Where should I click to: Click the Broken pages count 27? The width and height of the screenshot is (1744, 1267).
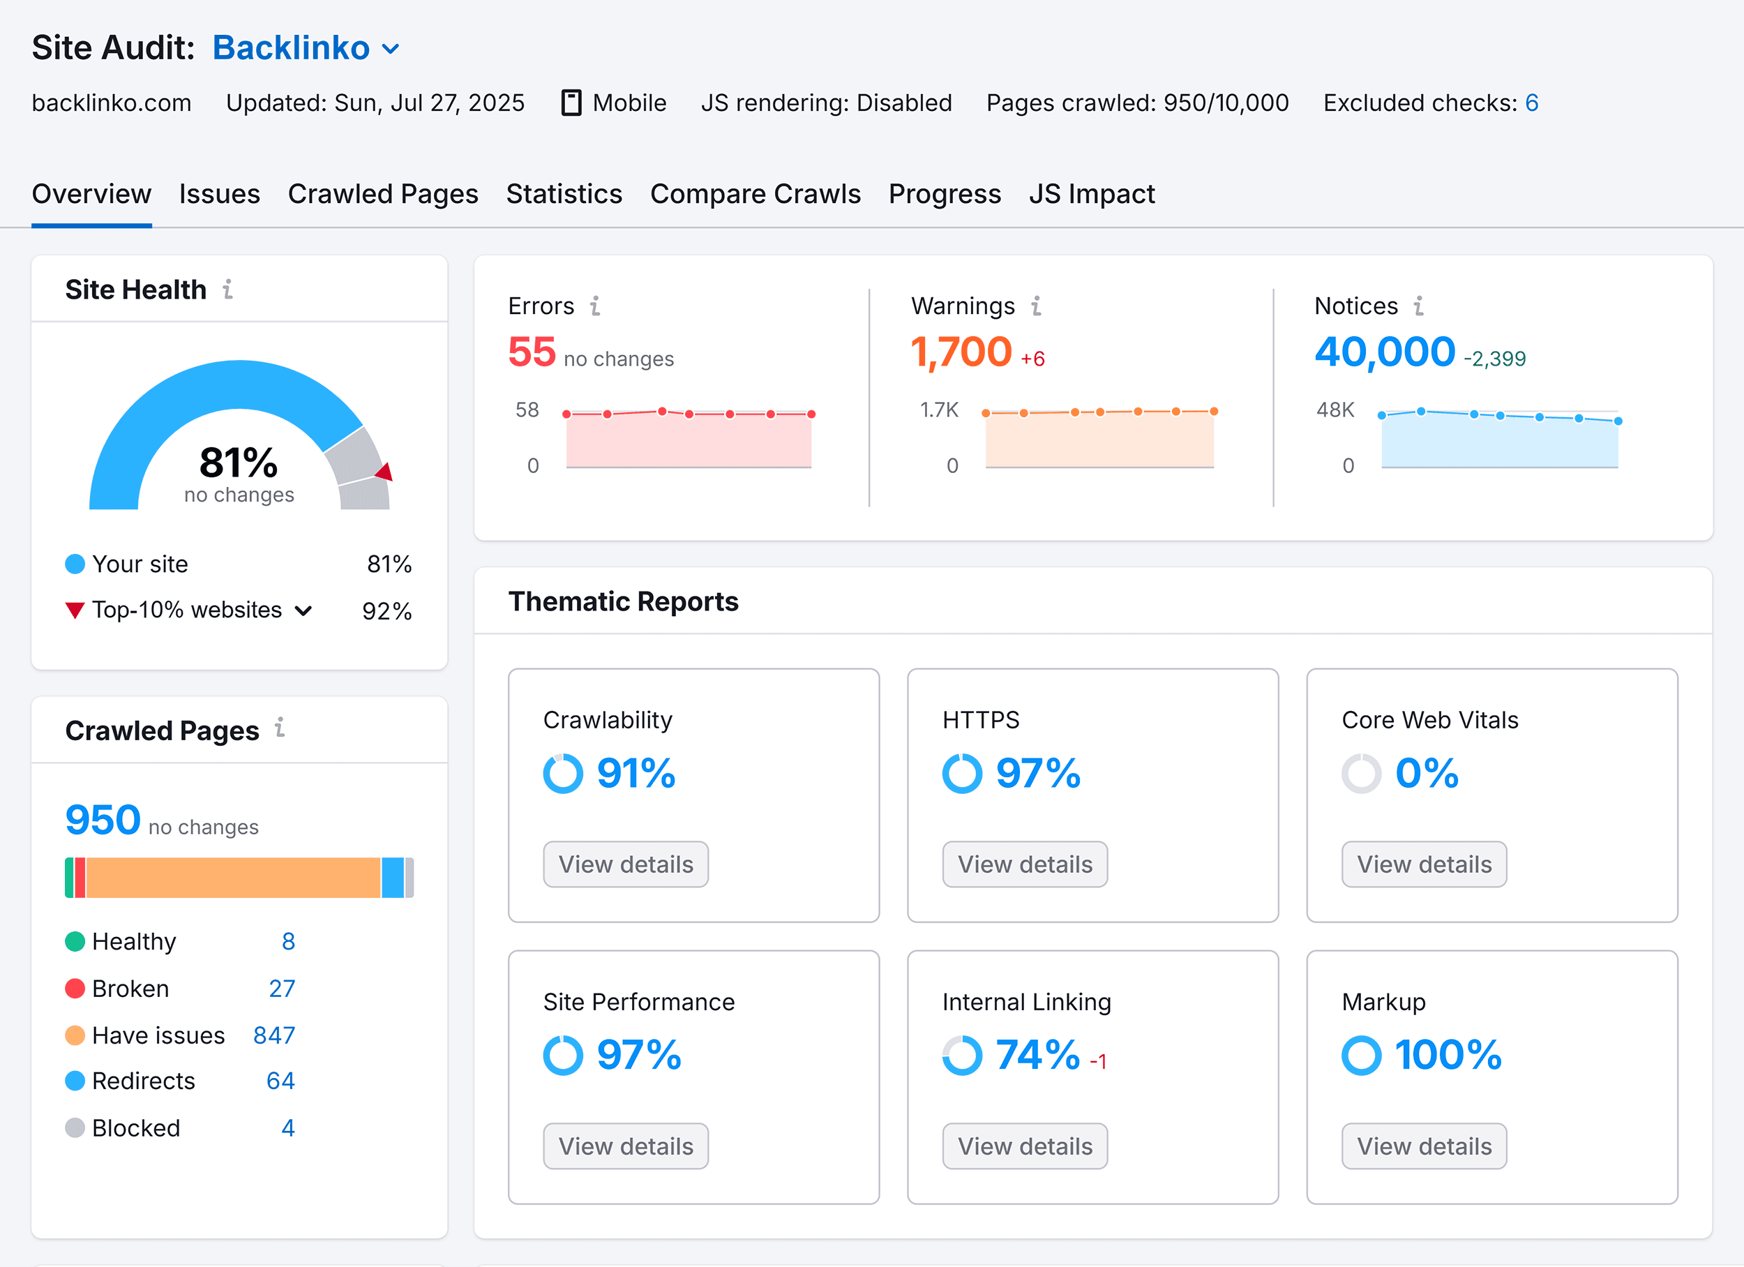pos(281,989)
